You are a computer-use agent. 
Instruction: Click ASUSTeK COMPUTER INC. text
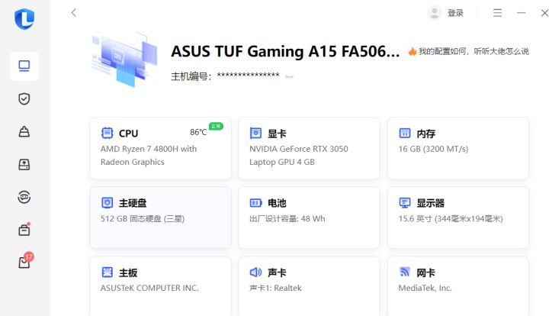click(149, 288)
